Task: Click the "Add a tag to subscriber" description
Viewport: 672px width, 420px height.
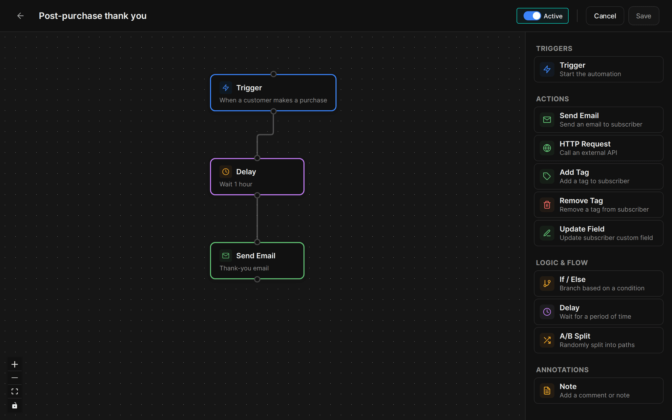Action: point(594,181)
